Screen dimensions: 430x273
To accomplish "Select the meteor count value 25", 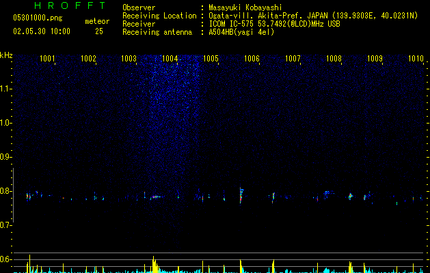I will [x=99, y=31].
